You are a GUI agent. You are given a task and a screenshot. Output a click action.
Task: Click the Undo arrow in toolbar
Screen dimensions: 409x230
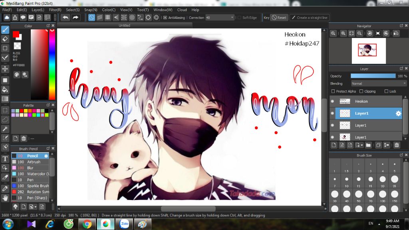point(66,18)
